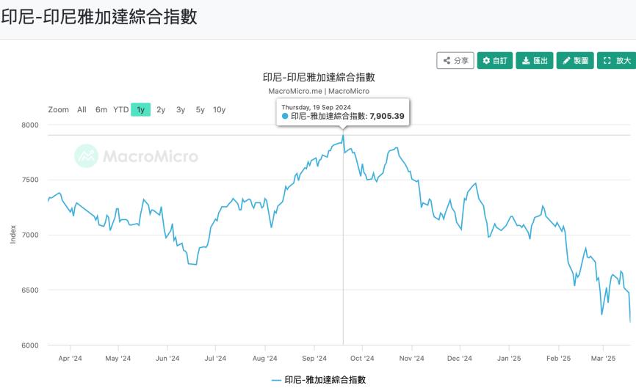
Task: Click the Zoom label text
Action: (59, 110)
